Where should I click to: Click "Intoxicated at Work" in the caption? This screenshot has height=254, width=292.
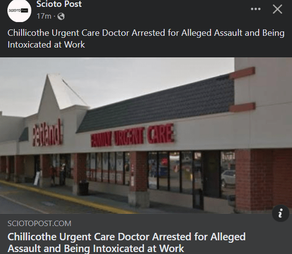[46, 45]
